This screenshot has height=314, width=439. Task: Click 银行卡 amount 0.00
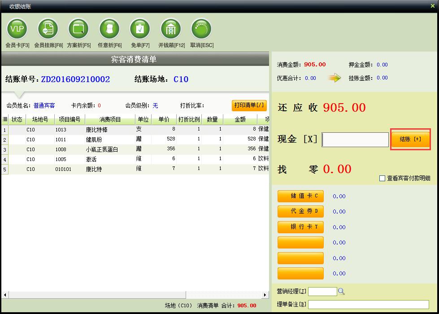pos(339,227)
